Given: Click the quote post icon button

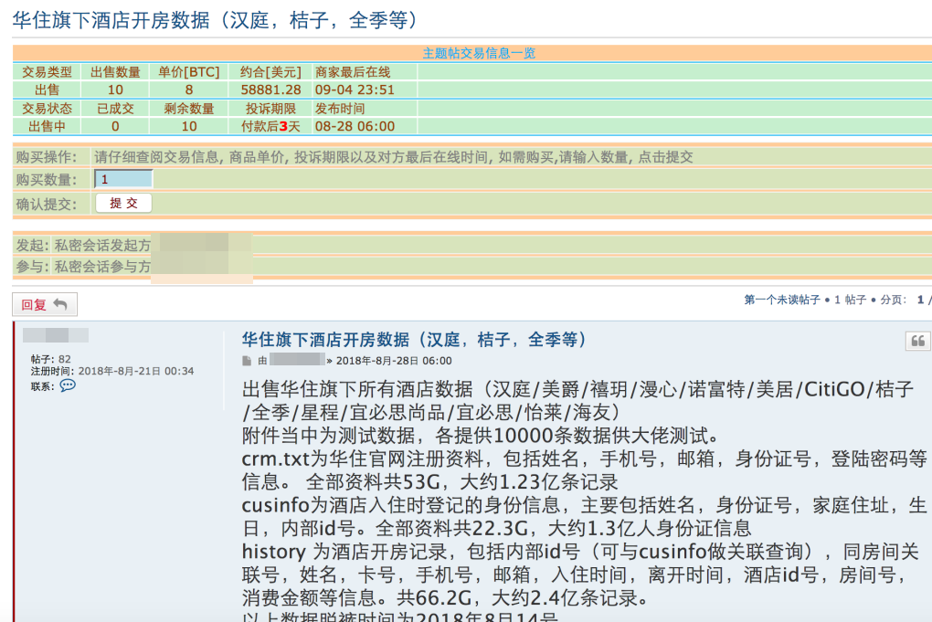Looking at the screenshot, I should click(x=917, y=341).
